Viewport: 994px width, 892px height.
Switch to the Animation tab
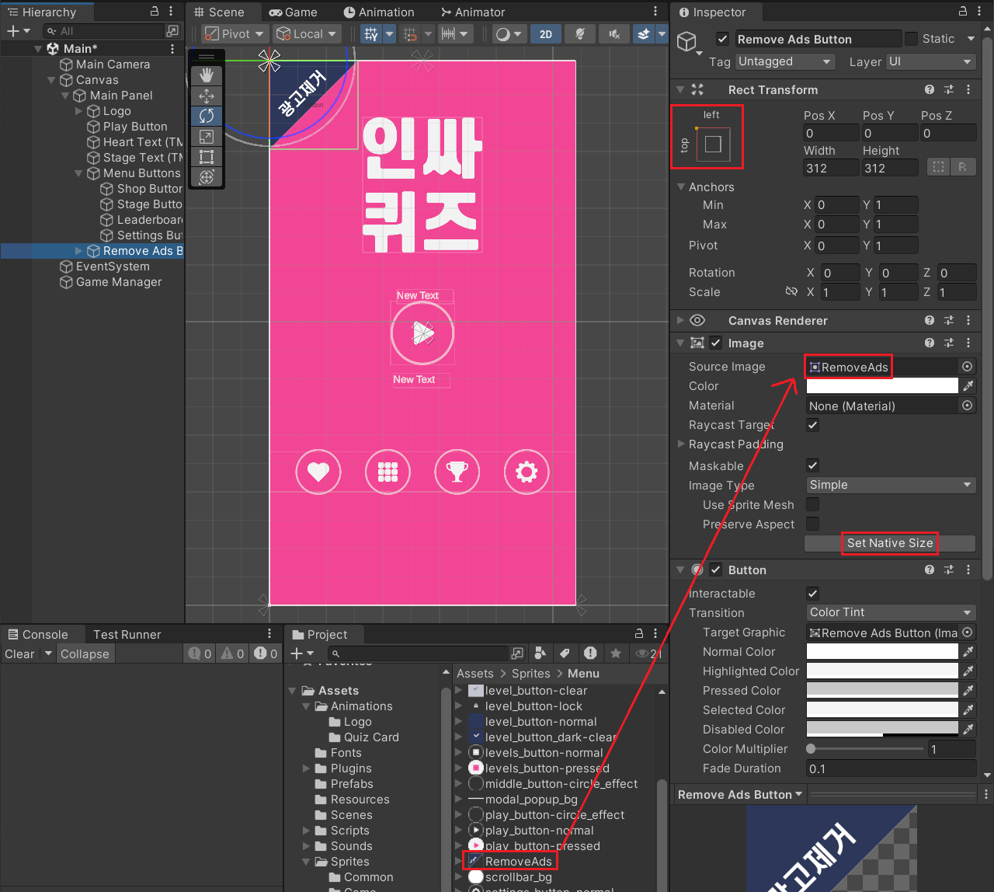(379, 12)
